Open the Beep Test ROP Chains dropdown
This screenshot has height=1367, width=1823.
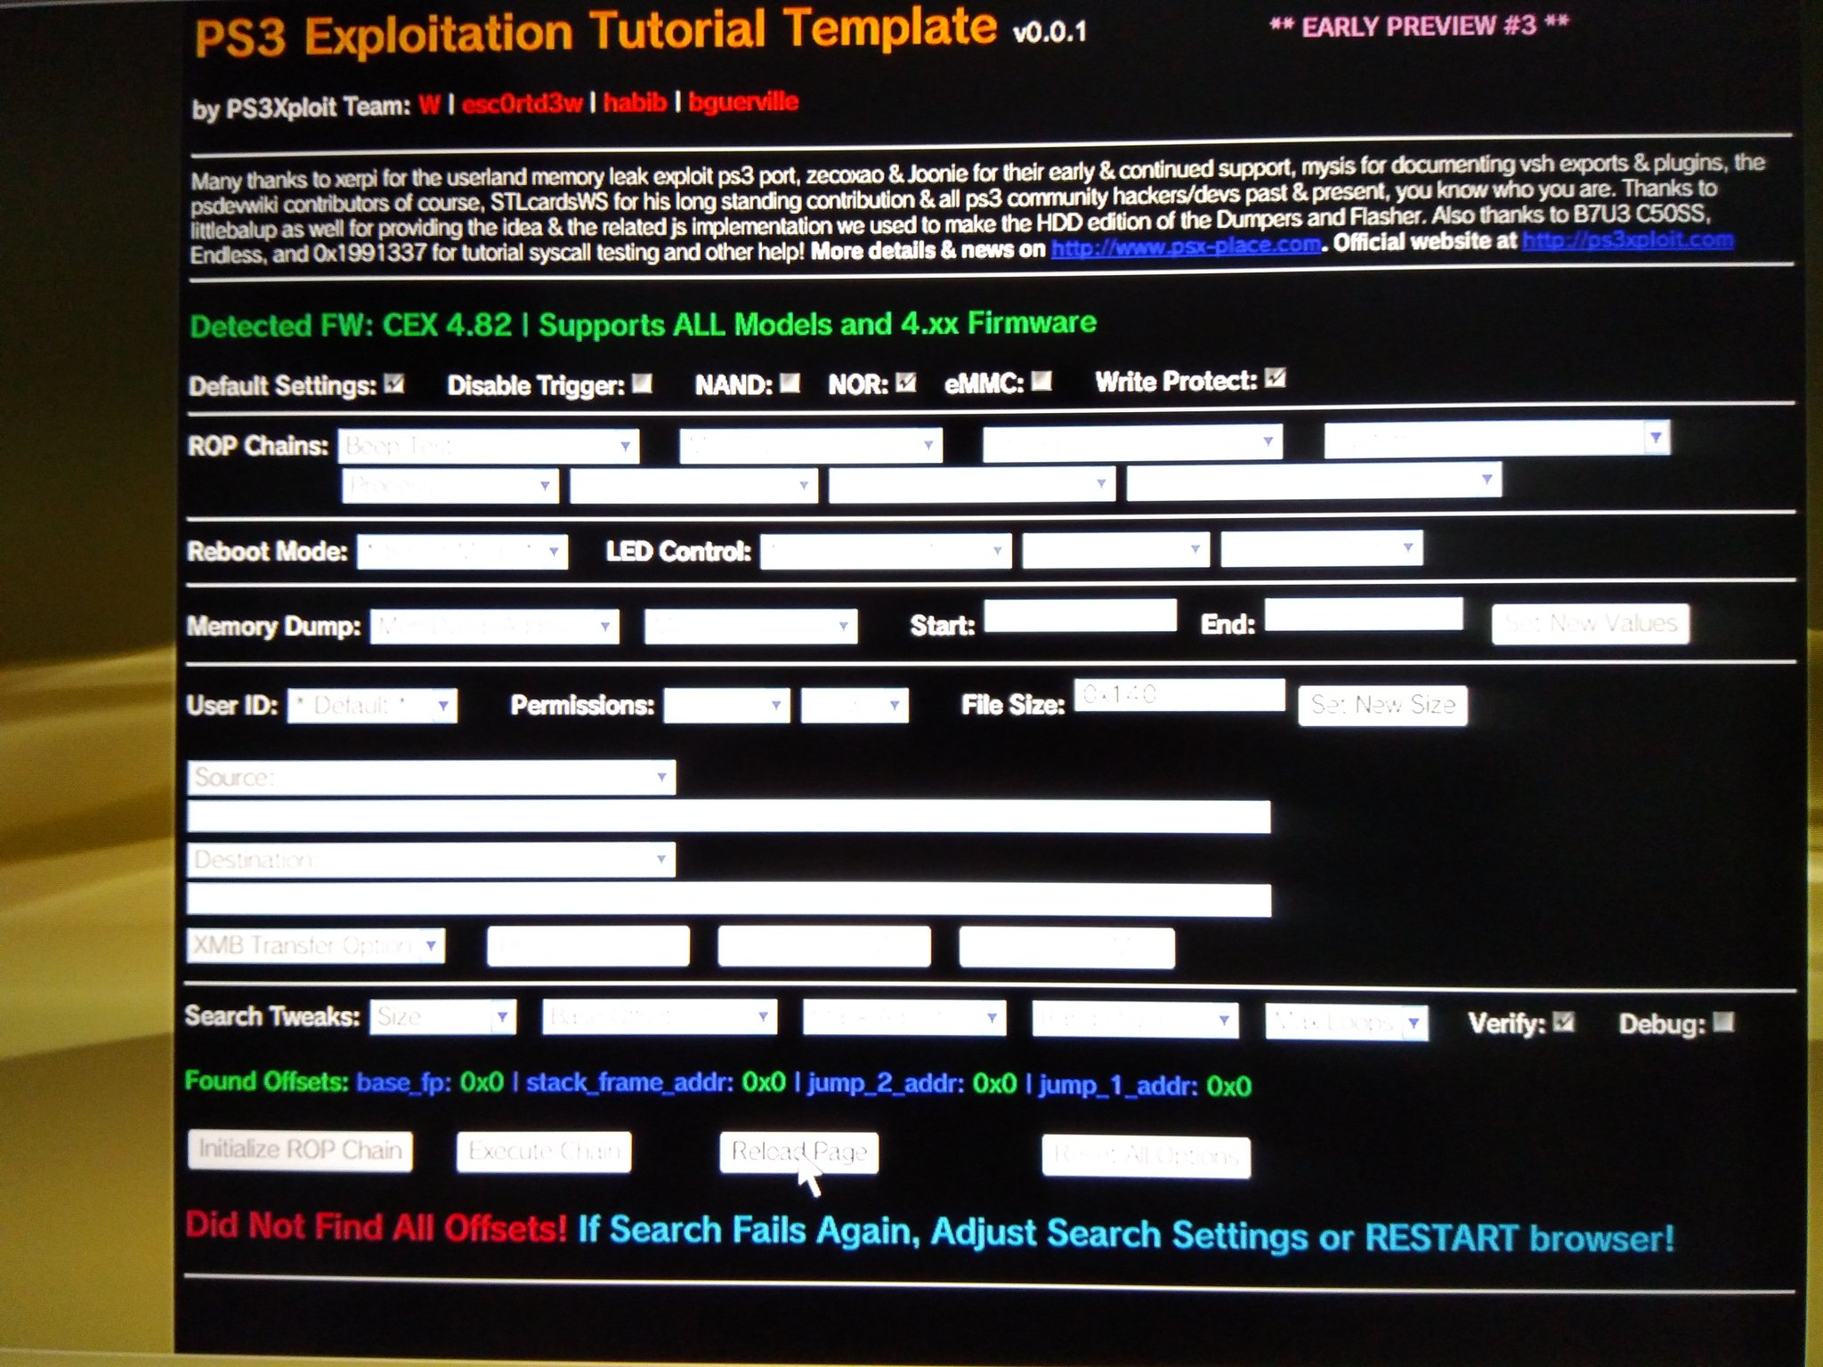point(489,445)
